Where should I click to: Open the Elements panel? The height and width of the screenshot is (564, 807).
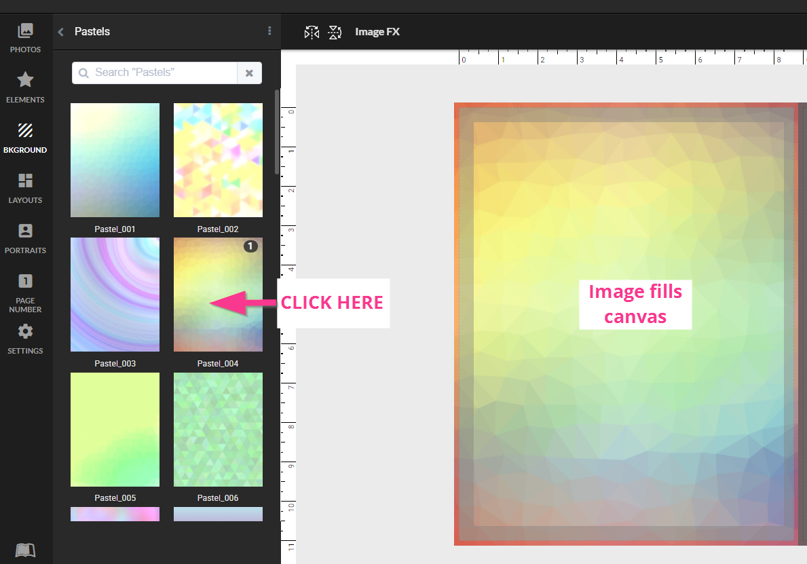coord(25,88)
